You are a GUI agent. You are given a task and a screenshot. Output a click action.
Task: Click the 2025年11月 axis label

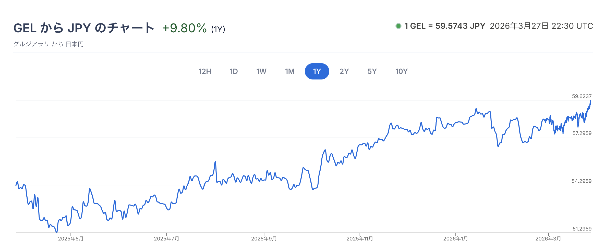coord(360,239)
